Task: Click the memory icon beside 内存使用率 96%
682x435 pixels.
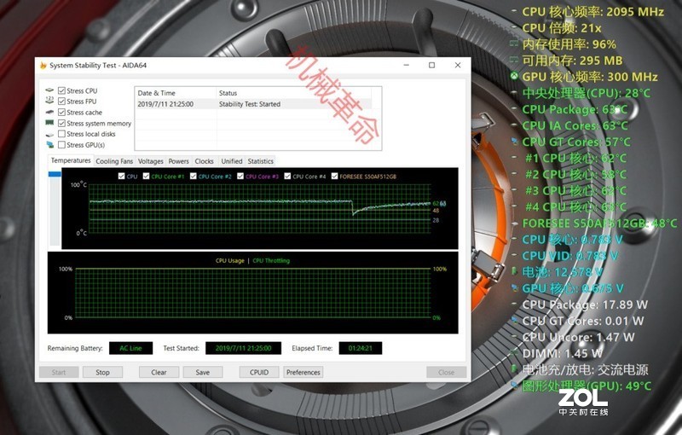Action: 514,44
